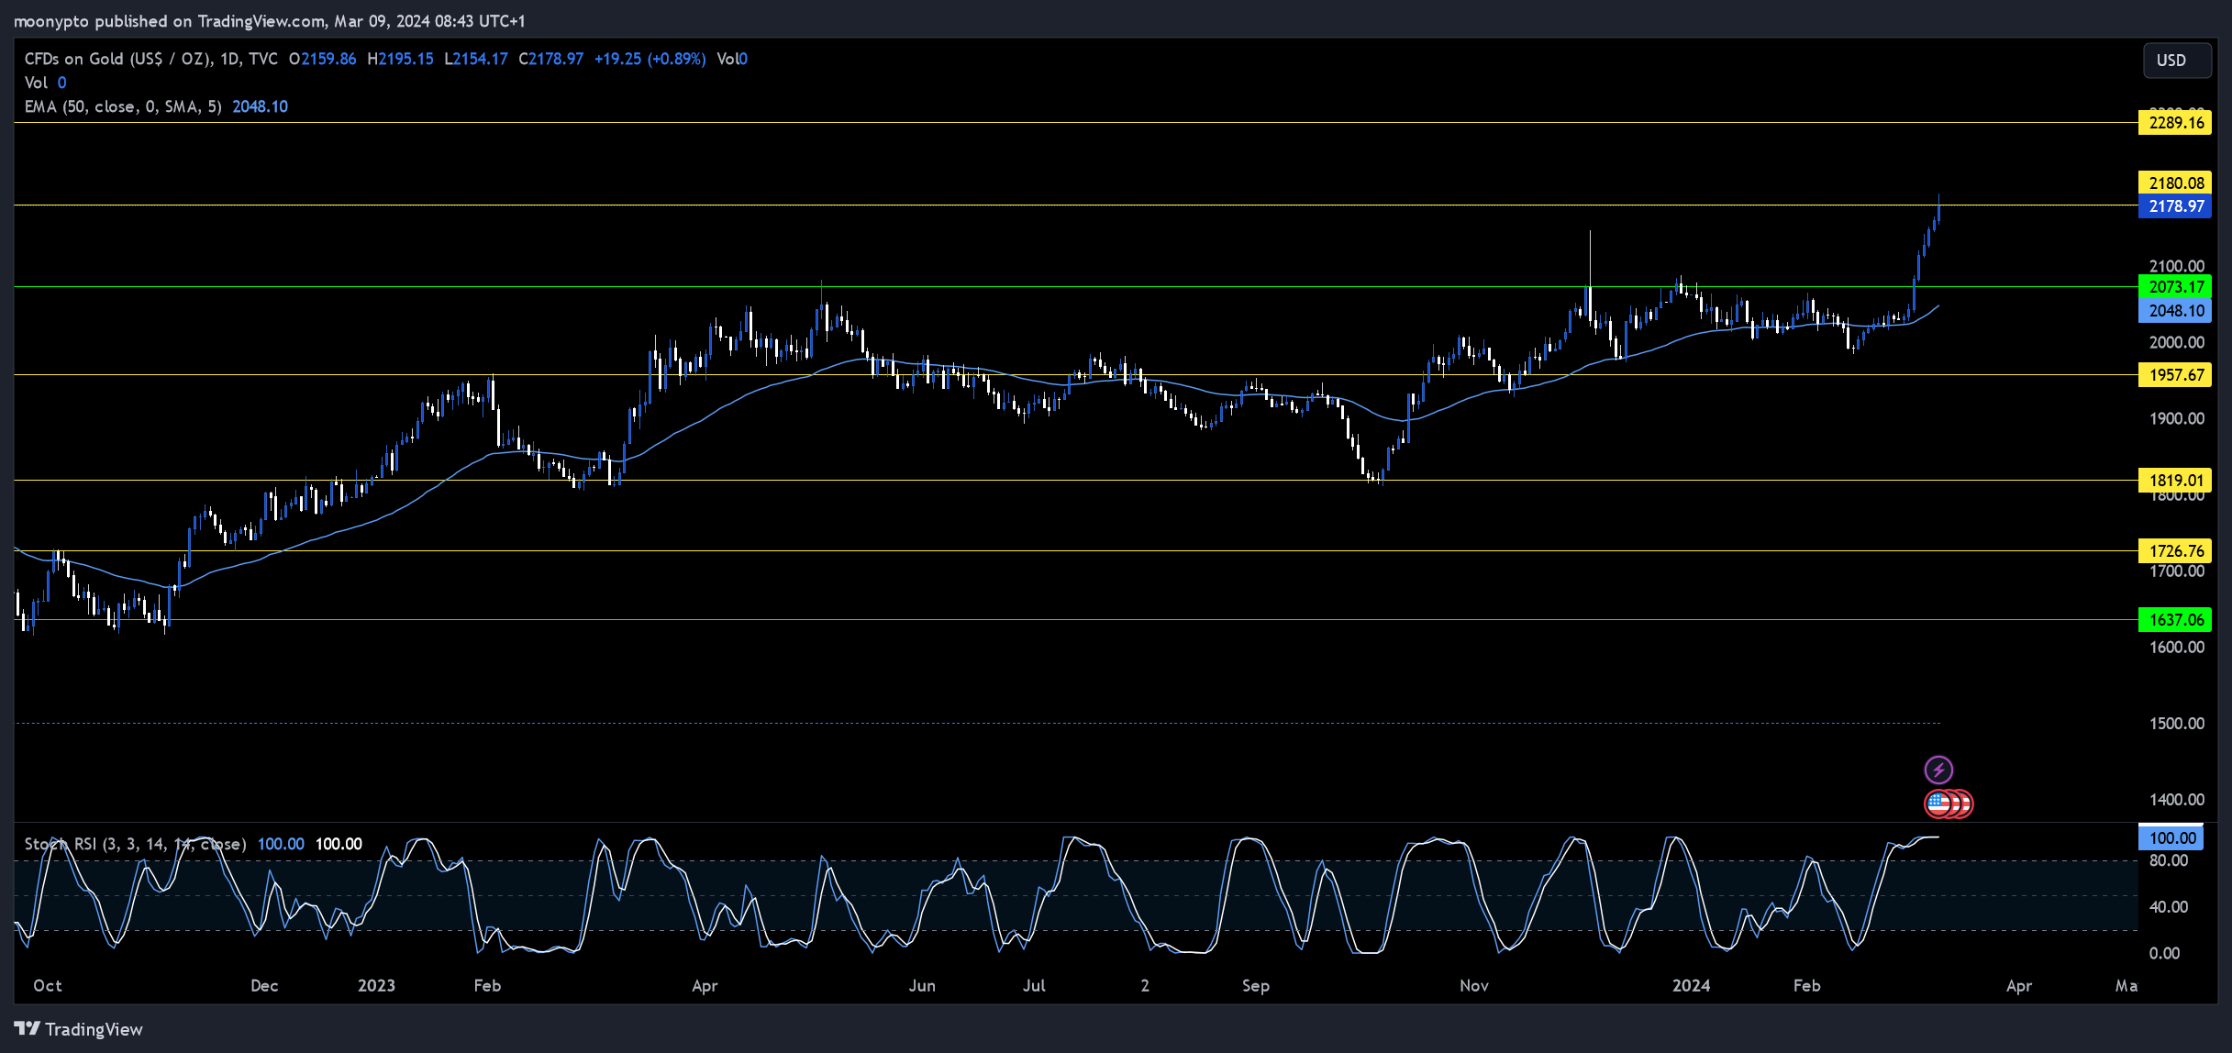Viewport: 2232px width, 1053px height.
Task: Click the green 2073.17 price label
Action: point(2175,287)
